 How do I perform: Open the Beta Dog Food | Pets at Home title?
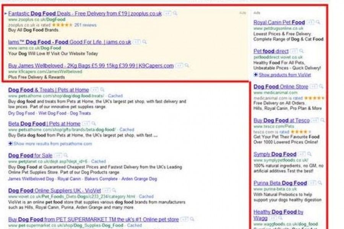44,124
